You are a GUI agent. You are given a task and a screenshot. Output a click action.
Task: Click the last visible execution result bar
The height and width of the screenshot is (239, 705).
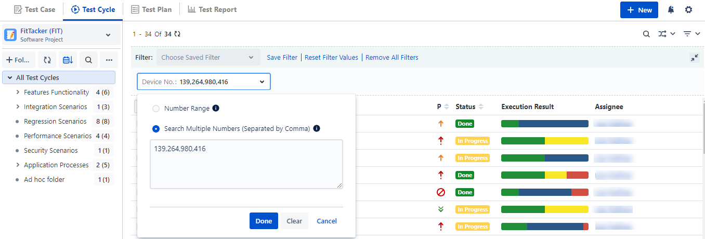(x=545, y=227)
